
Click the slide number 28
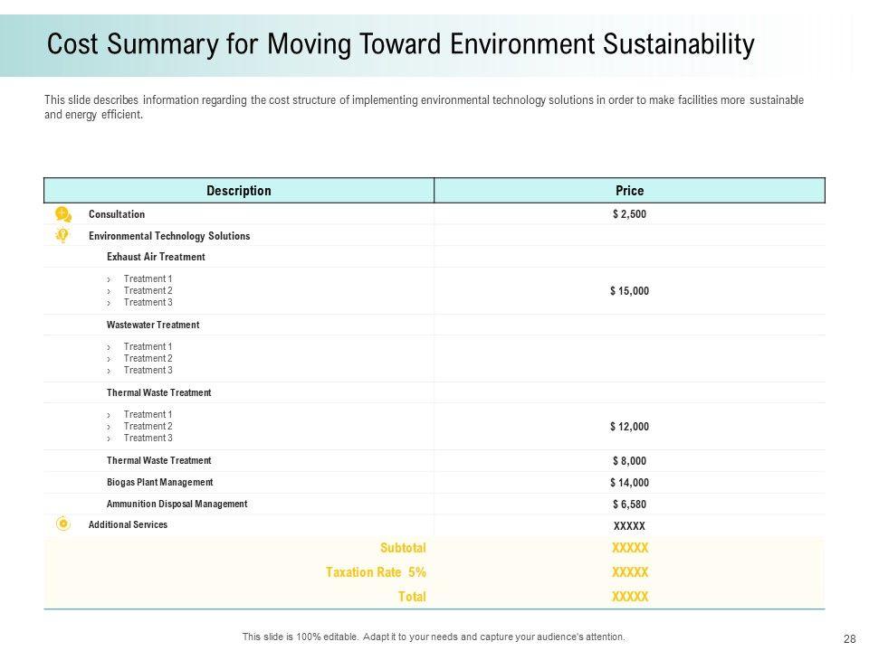point(849,638)
